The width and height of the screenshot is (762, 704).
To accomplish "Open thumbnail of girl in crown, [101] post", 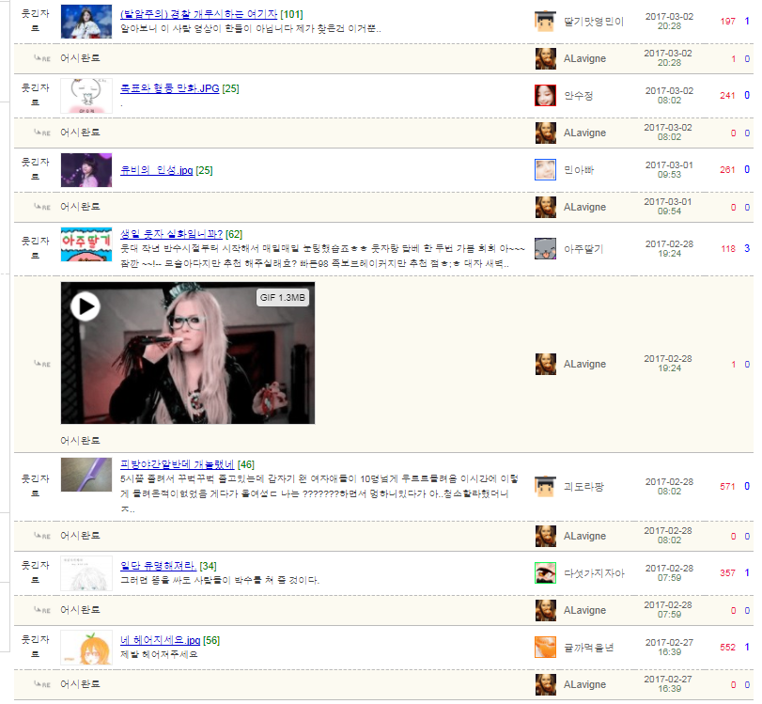I will coord(86,22).
